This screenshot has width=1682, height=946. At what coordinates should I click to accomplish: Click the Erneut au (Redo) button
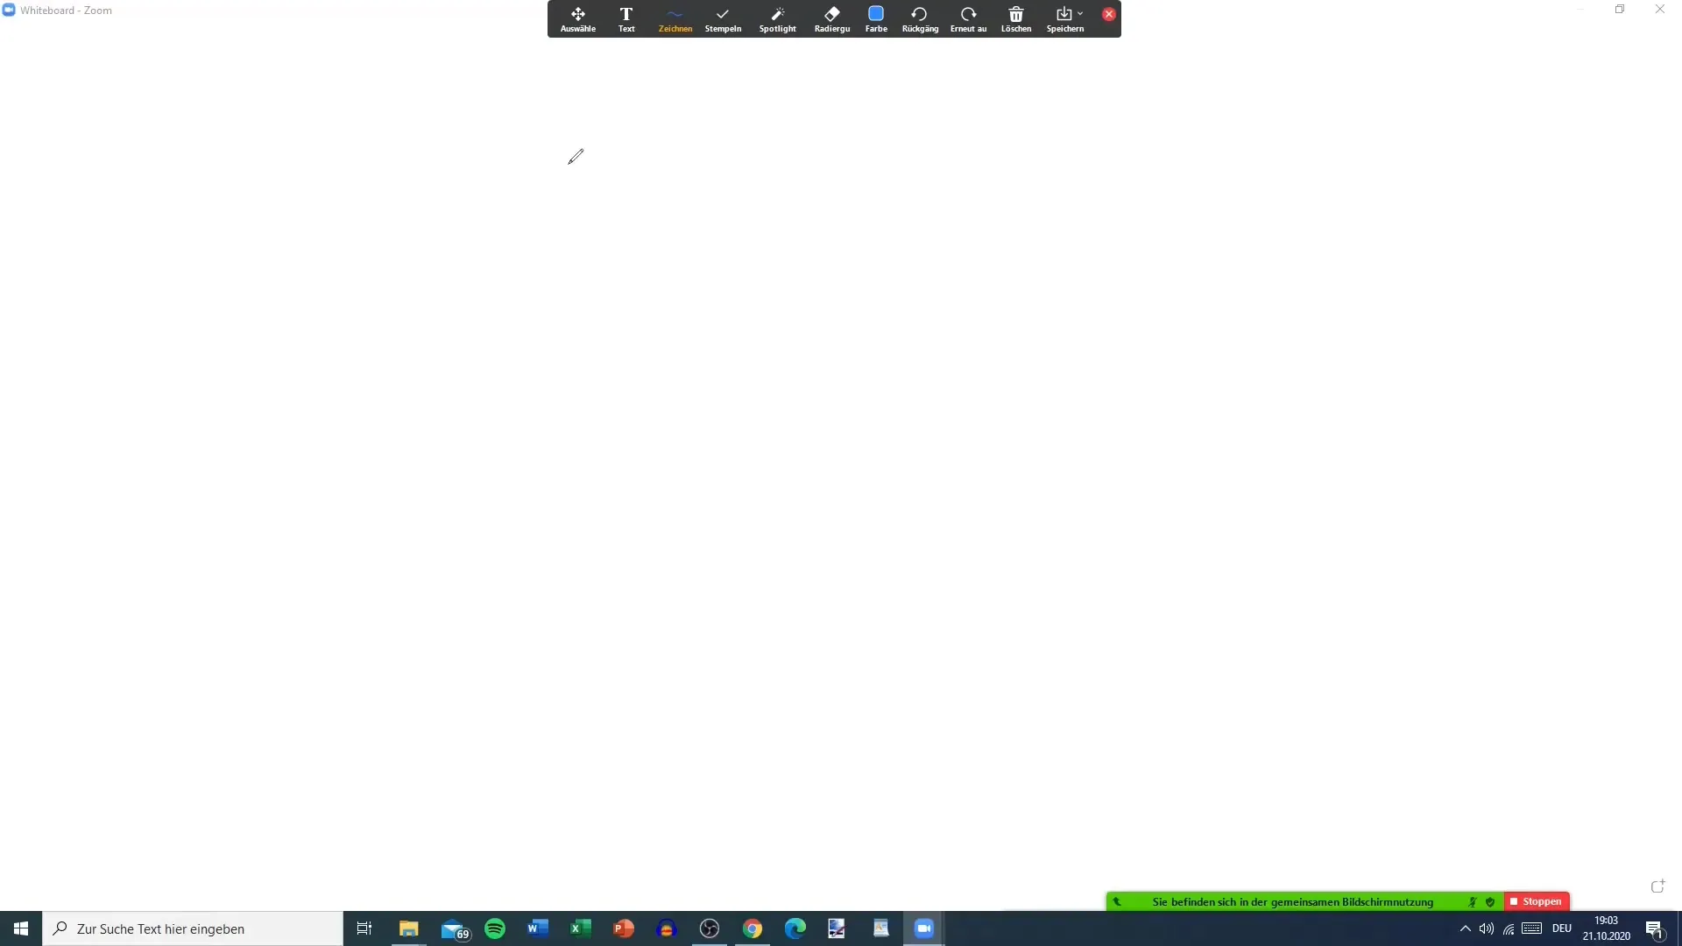point(968,18)
